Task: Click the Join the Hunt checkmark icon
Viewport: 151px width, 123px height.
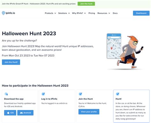Action: click(x=80, y=94)
